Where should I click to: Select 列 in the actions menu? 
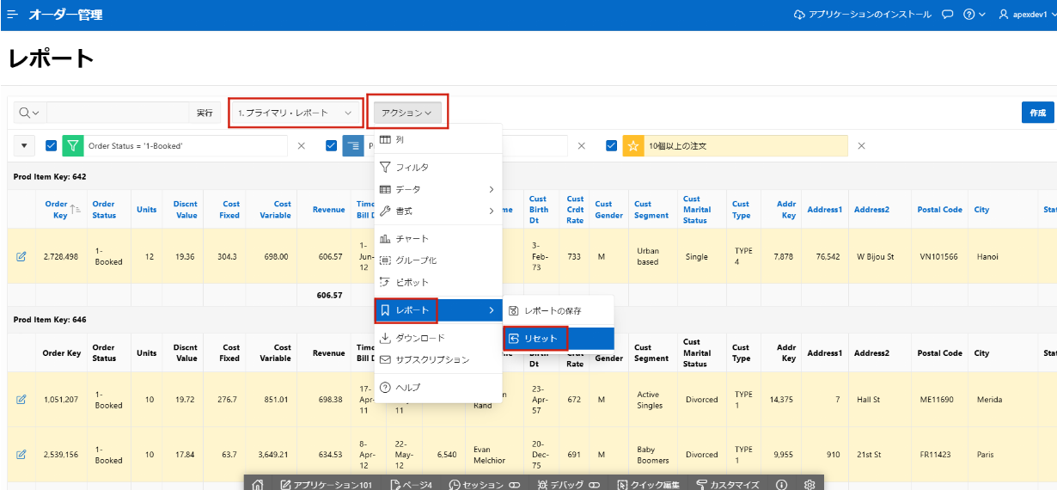437,139
